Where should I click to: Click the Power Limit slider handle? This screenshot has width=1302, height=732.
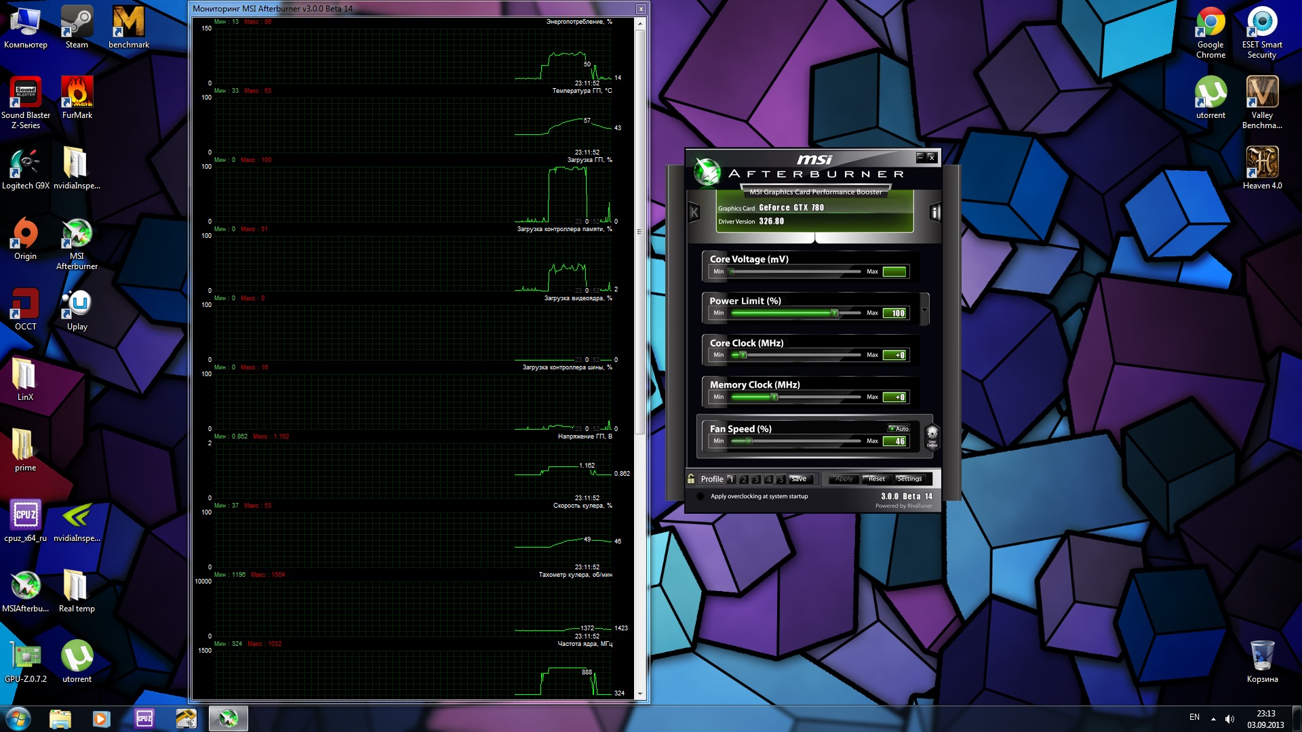(835, 313)
